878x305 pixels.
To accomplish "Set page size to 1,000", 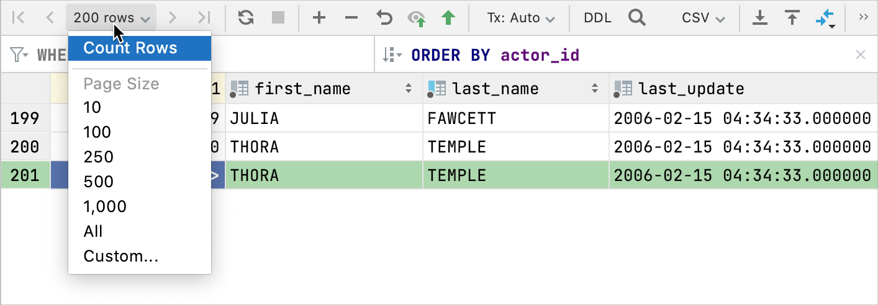I will (x=140, y=206).
